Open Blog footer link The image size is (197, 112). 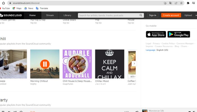click(x=177, y=46)
